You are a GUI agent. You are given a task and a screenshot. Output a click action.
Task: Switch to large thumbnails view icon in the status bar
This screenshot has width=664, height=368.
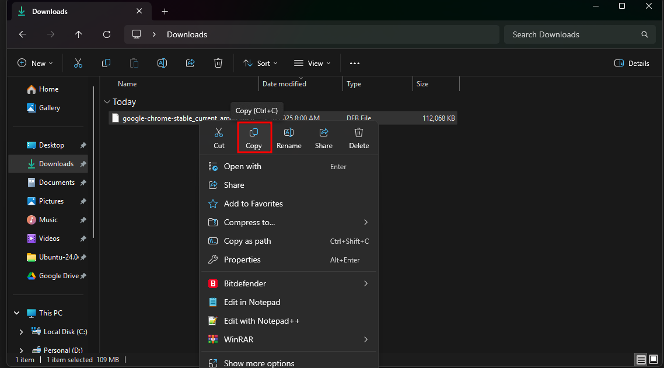click(654, 359)
